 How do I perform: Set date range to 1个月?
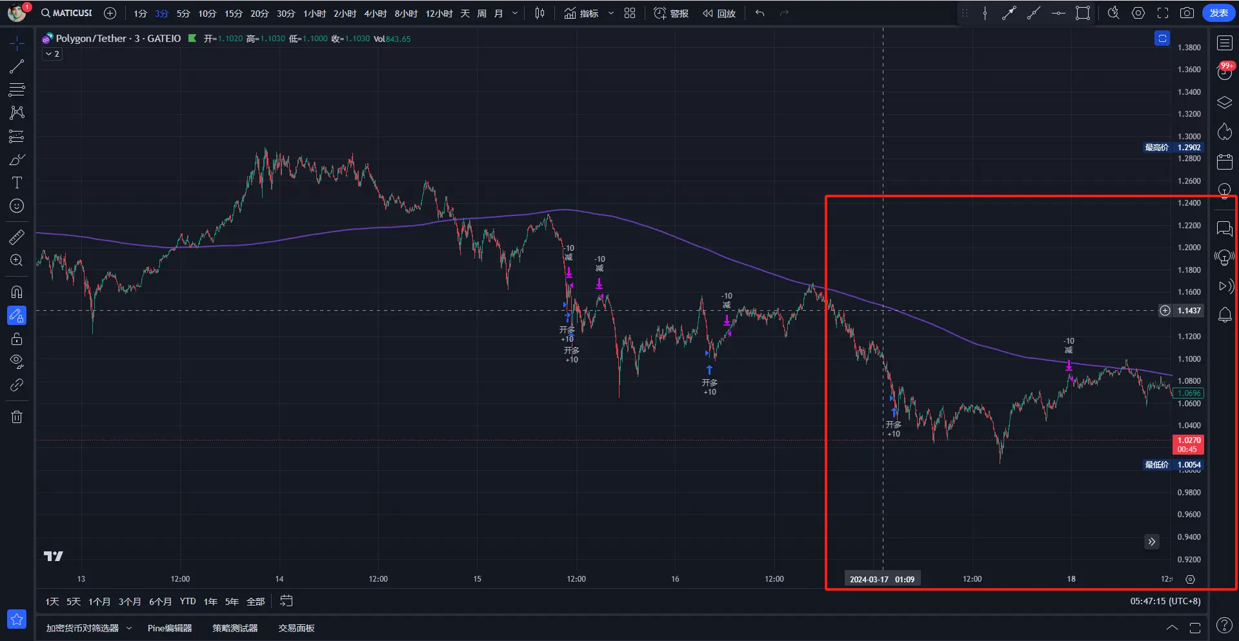99,602
